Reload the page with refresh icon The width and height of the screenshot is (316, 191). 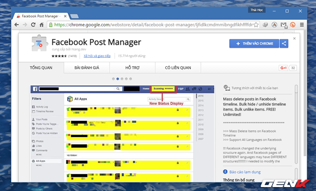tap(33, 25)
